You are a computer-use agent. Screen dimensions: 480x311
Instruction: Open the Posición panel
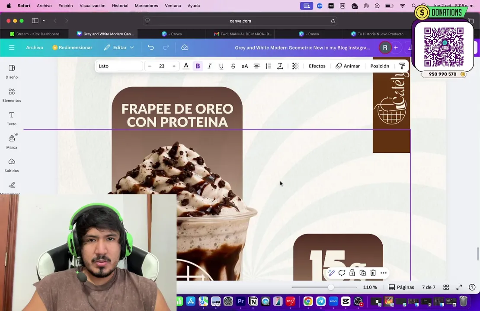coord(380,66)
